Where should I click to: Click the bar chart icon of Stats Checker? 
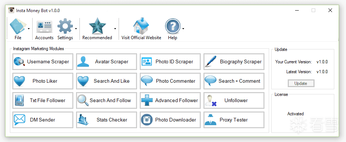(x=83, y=120)
